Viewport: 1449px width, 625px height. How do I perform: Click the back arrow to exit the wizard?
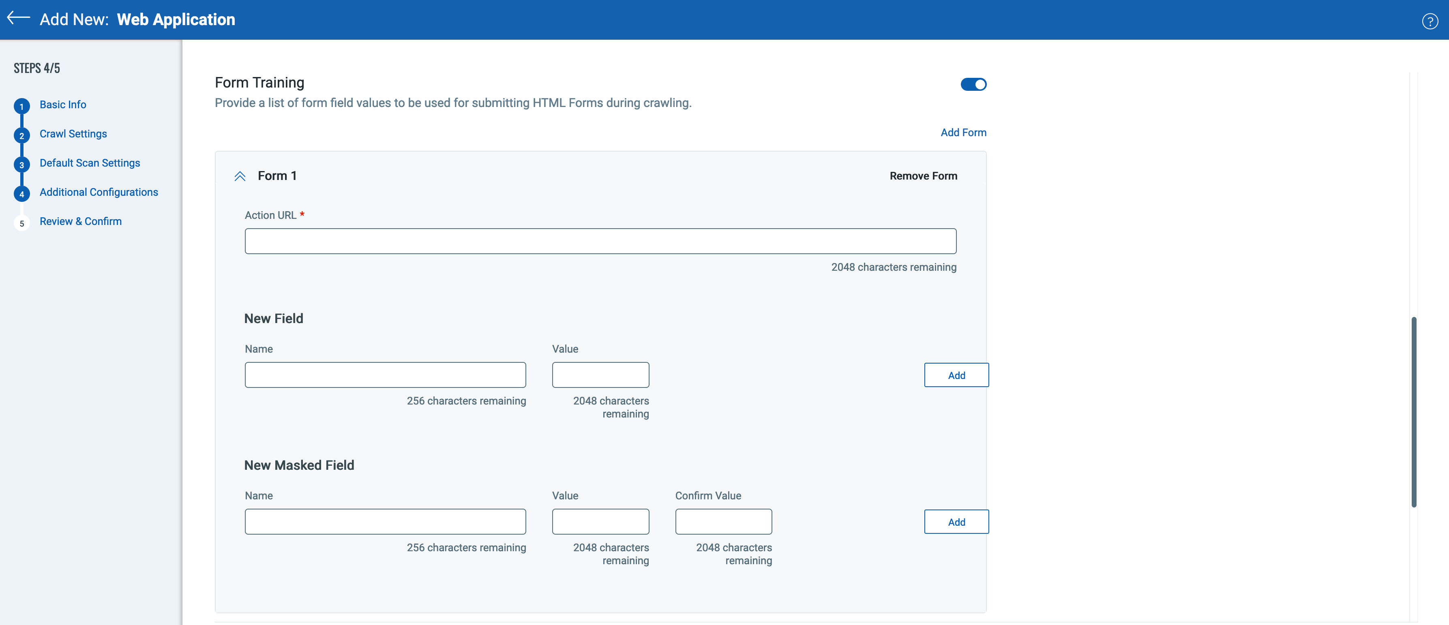19,19
